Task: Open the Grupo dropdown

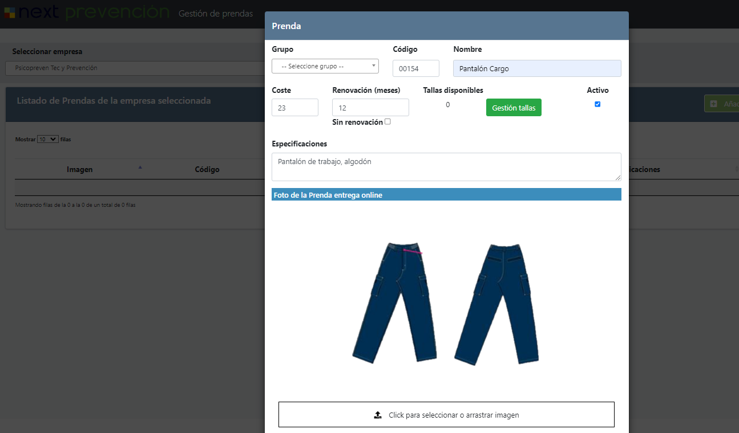Action: tap(325, 66)
